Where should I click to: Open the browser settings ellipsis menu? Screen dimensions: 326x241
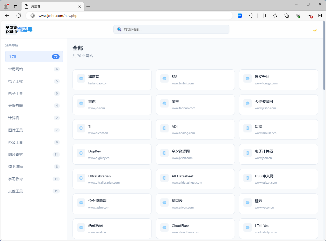(x=309, y=16)
